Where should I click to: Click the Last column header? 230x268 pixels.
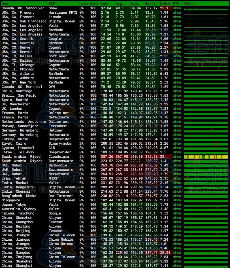(105, 4)
